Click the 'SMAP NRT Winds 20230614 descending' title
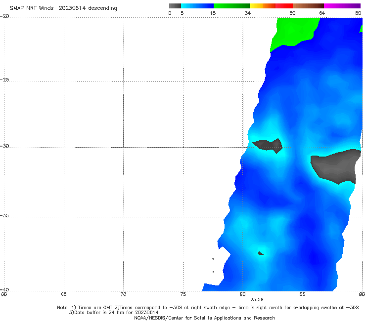 (63, 8)
